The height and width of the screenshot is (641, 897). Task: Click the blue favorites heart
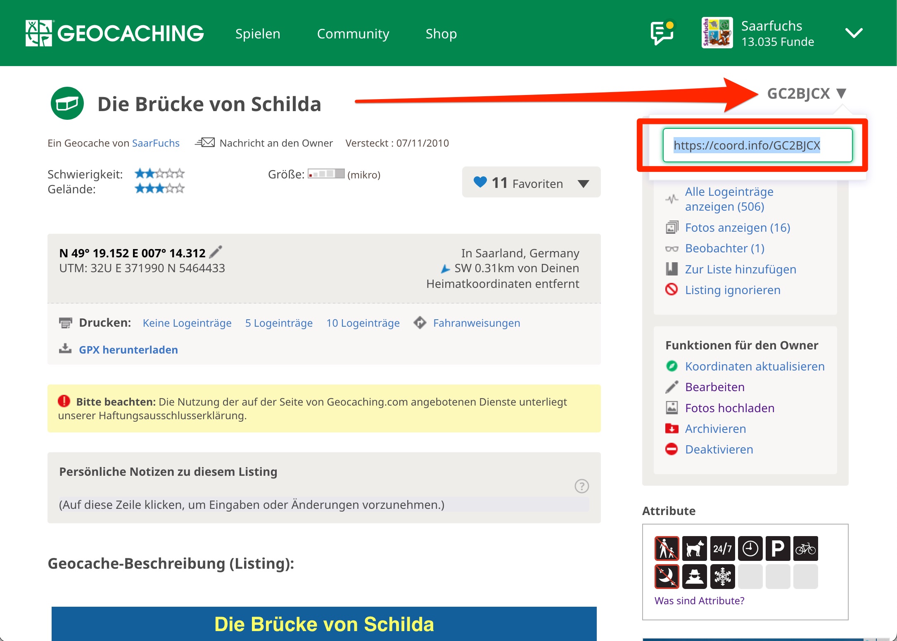click(480, 182)
